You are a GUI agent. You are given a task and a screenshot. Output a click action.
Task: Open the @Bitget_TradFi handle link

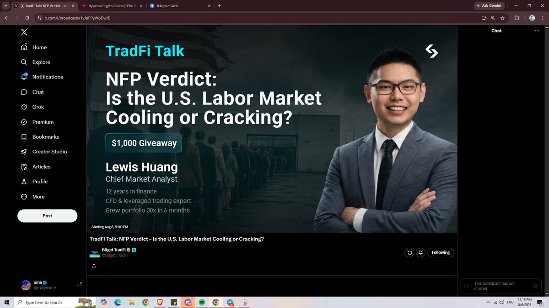coord(114,256)
